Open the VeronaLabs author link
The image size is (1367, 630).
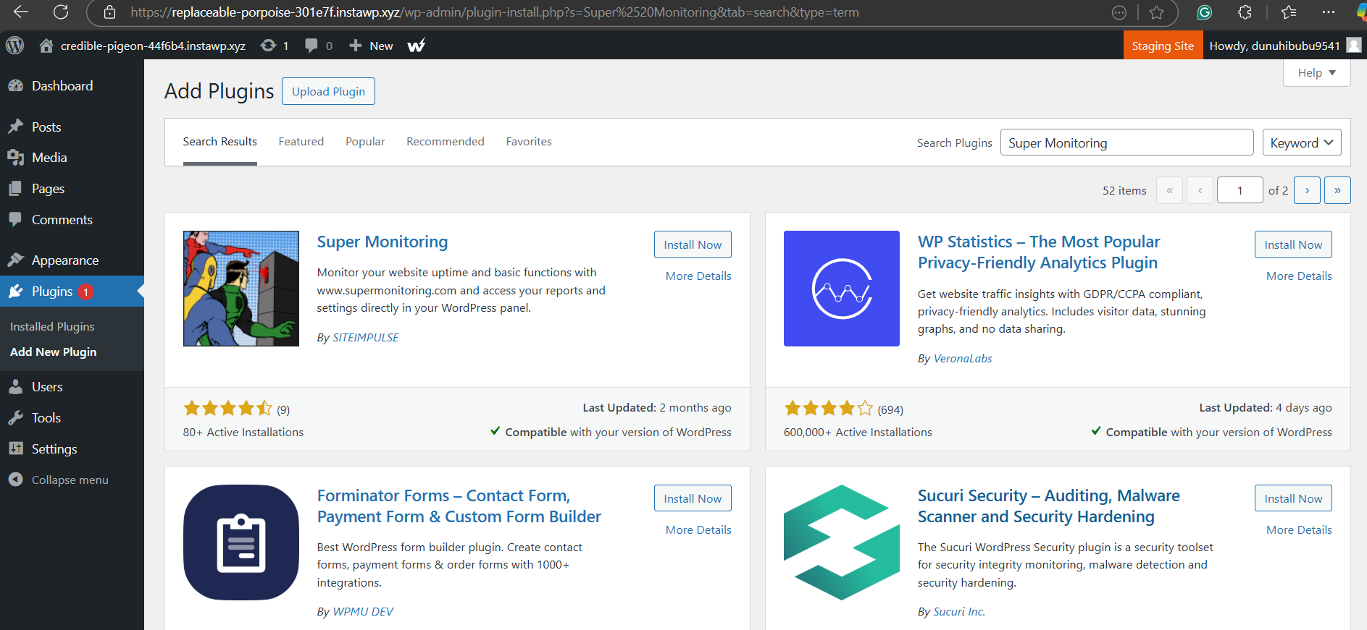click(x=963, y=359)
